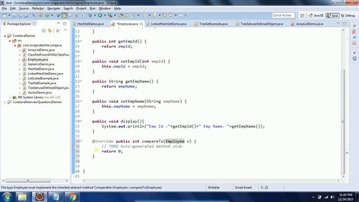
Task: Click the New Java Class green icon
Action: [x=47, y=15]
